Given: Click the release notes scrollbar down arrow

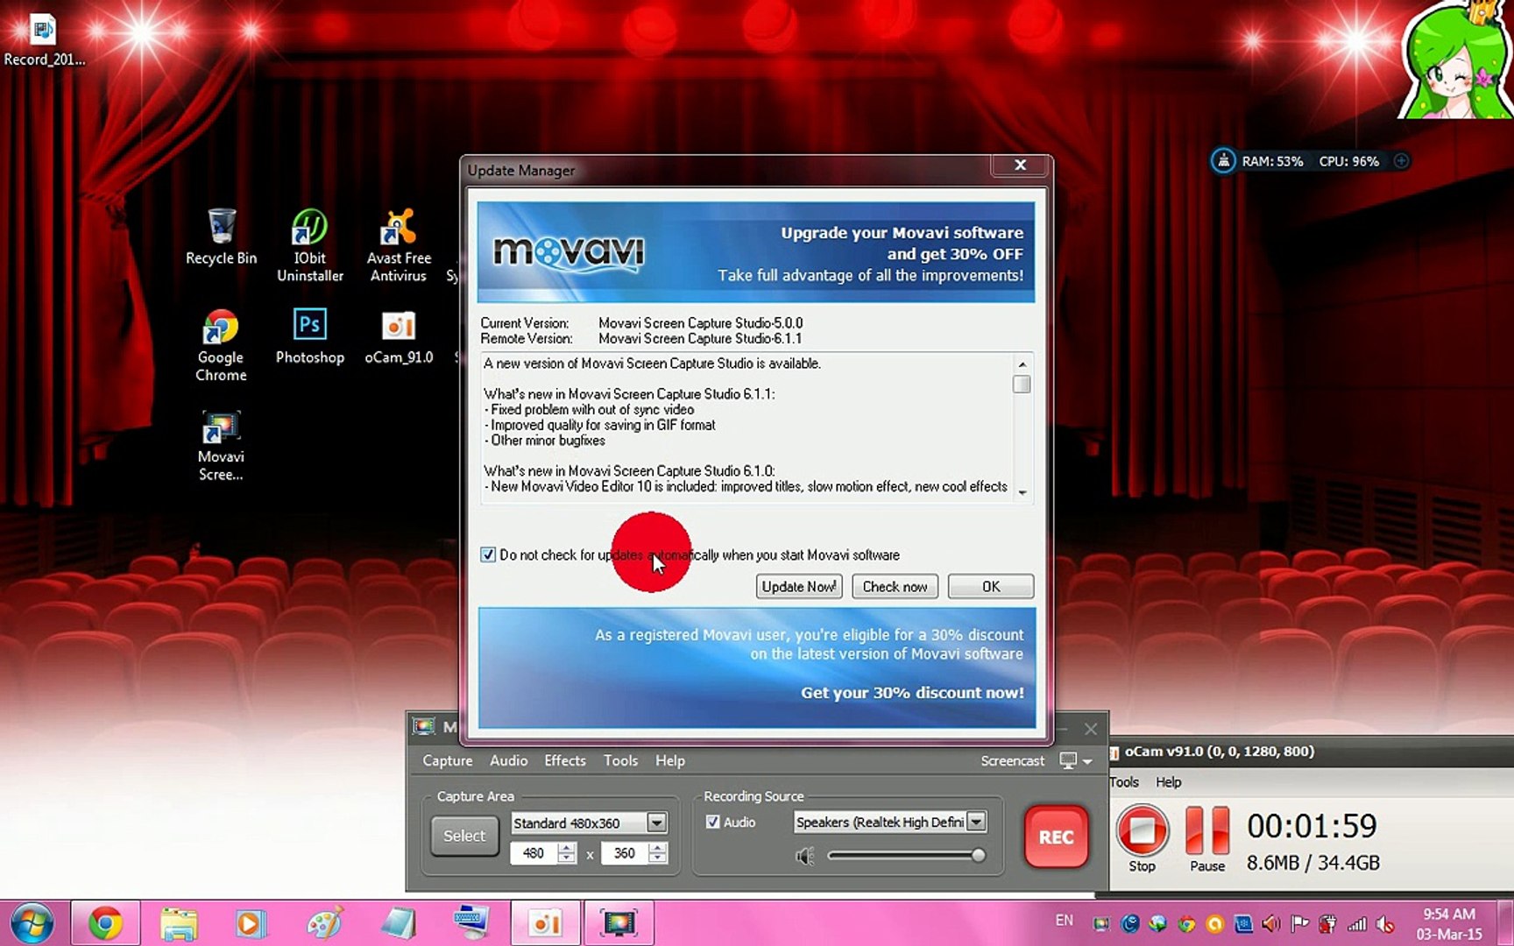Looking at the screenshot, I should click(1022, 492).
